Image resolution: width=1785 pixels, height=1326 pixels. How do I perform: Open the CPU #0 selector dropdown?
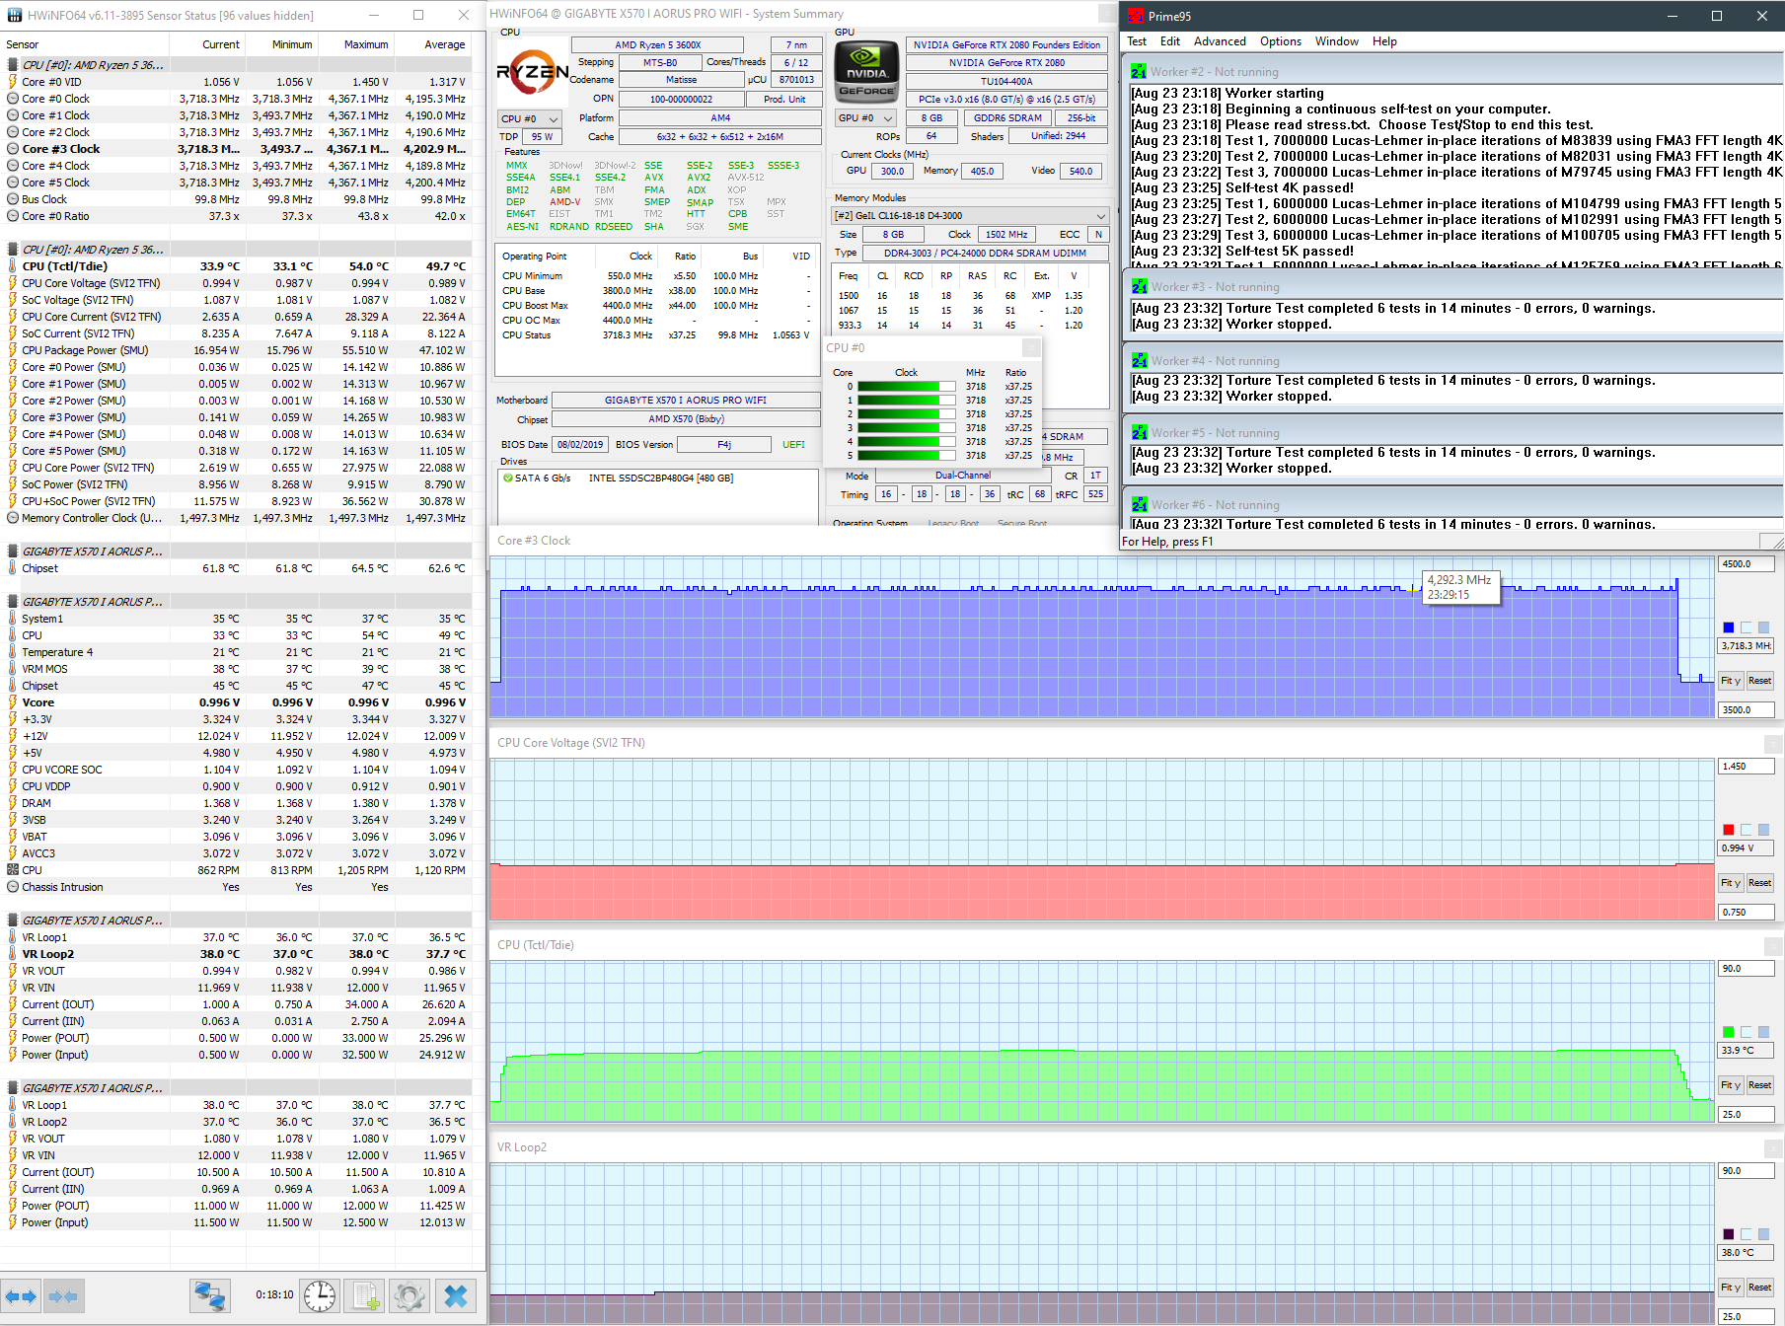[531, 118]
